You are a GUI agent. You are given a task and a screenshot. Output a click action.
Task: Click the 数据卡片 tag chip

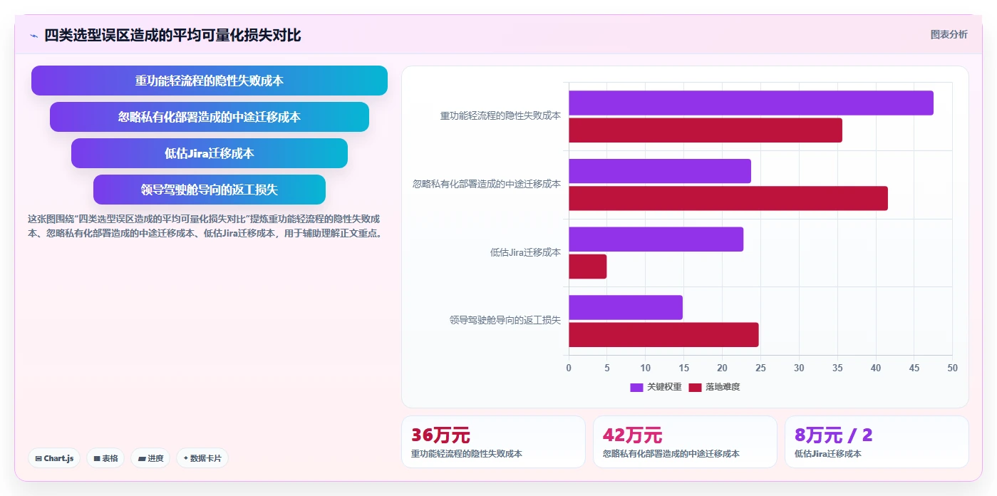click(x=202, y=458)
